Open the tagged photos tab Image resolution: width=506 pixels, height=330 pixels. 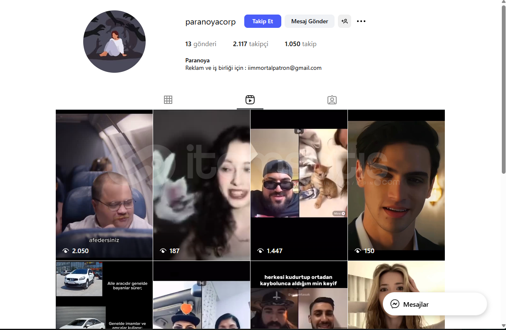332,100
